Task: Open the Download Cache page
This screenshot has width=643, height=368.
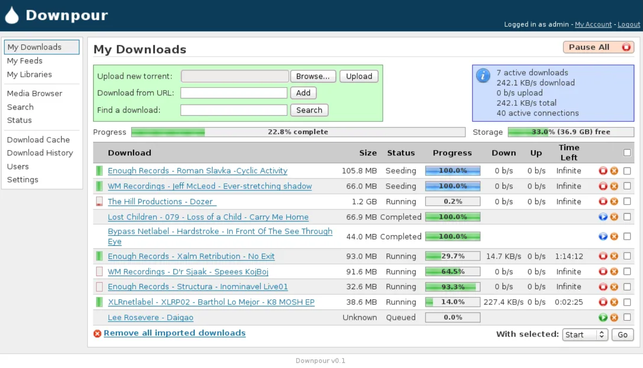Action: tap(38, 140)
